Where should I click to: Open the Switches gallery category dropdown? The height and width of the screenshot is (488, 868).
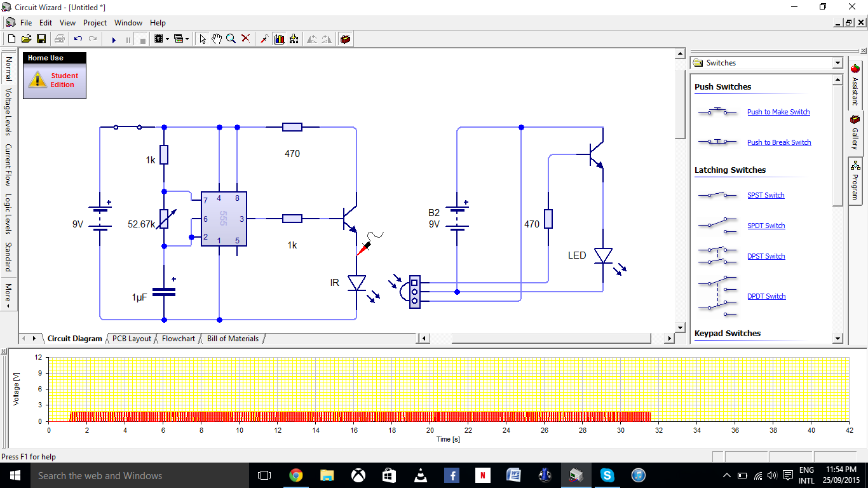click(x=837, y=63)
